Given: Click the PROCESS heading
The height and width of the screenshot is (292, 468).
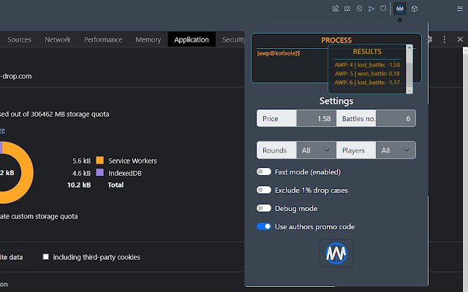Looking at the screenshot, I should 336,40.
